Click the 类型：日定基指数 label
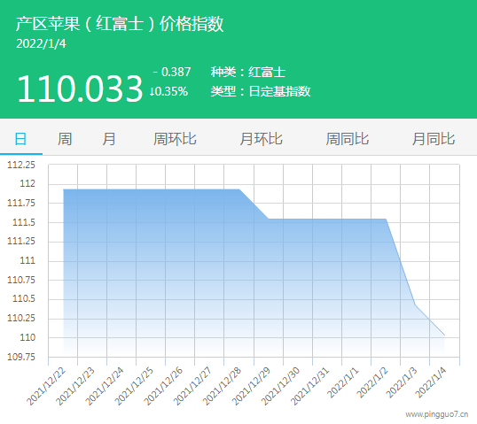Image resolution: width=477 pixels, height=424 pixels. 261,91
